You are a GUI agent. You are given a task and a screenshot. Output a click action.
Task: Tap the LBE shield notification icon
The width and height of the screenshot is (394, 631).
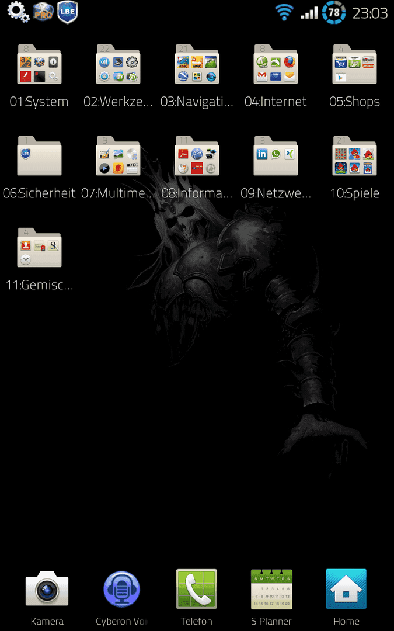(x=68, y=12)
